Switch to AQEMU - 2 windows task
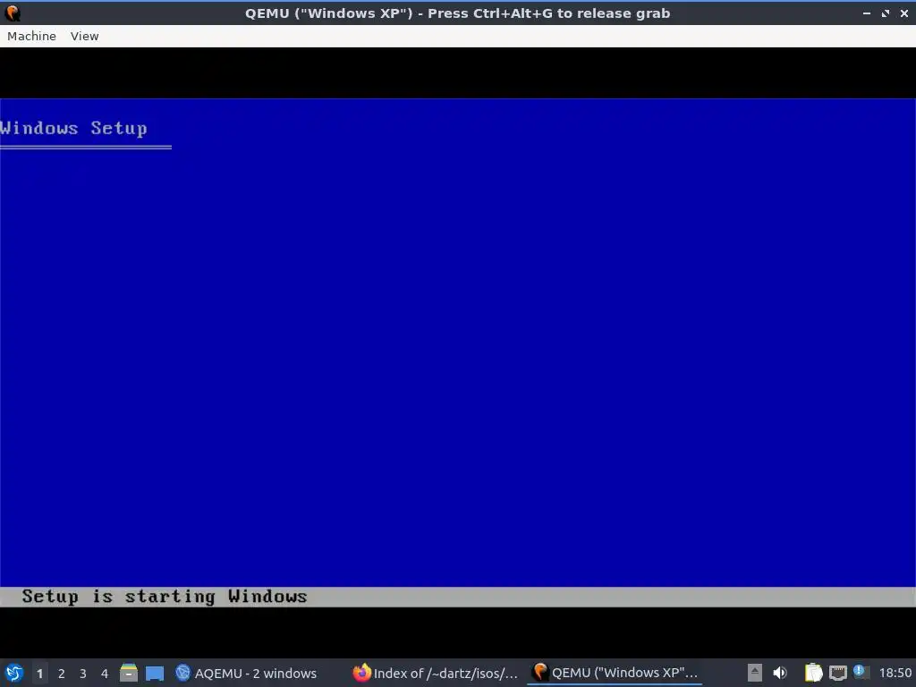Image resolution: width=916 pixels, height=687 pixels. (246, 673)
